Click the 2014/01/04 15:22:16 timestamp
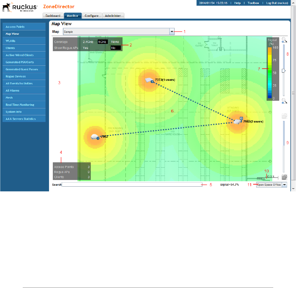The image size is (296, 288). pos(213,3)
